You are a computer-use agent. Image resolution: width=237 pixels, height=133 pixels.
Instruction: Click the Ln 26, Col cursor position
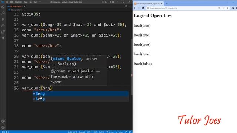click(72, 132)
